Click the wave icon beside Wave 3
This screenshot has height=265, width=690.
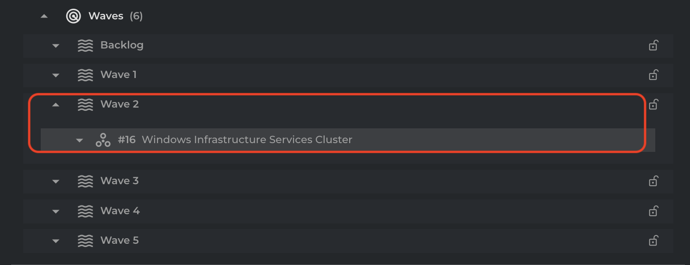pyautogui.click(x=85, y=181)
